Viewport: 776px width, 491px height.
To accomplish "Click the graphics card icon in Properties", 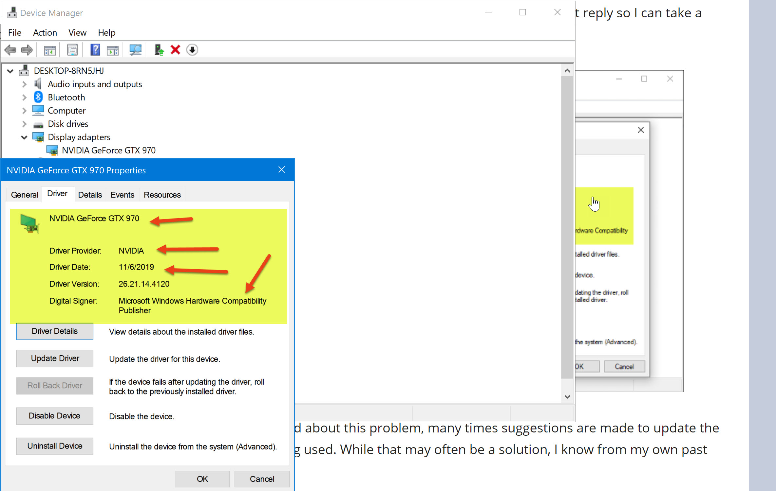I will click(x=29, y=224).
